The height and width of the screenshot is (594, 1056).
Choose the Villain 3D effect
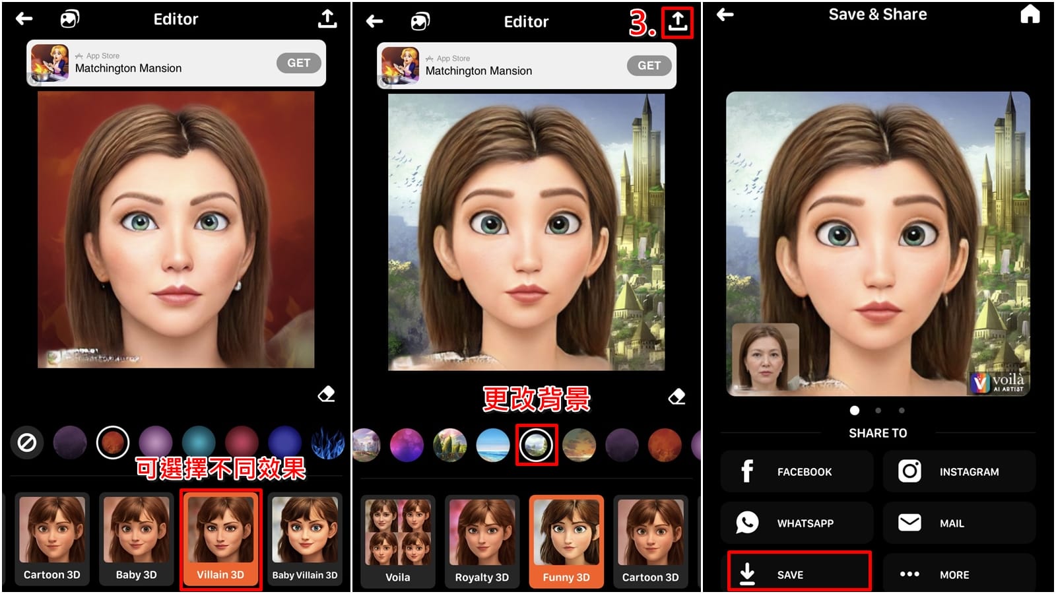tap(220, 539)
